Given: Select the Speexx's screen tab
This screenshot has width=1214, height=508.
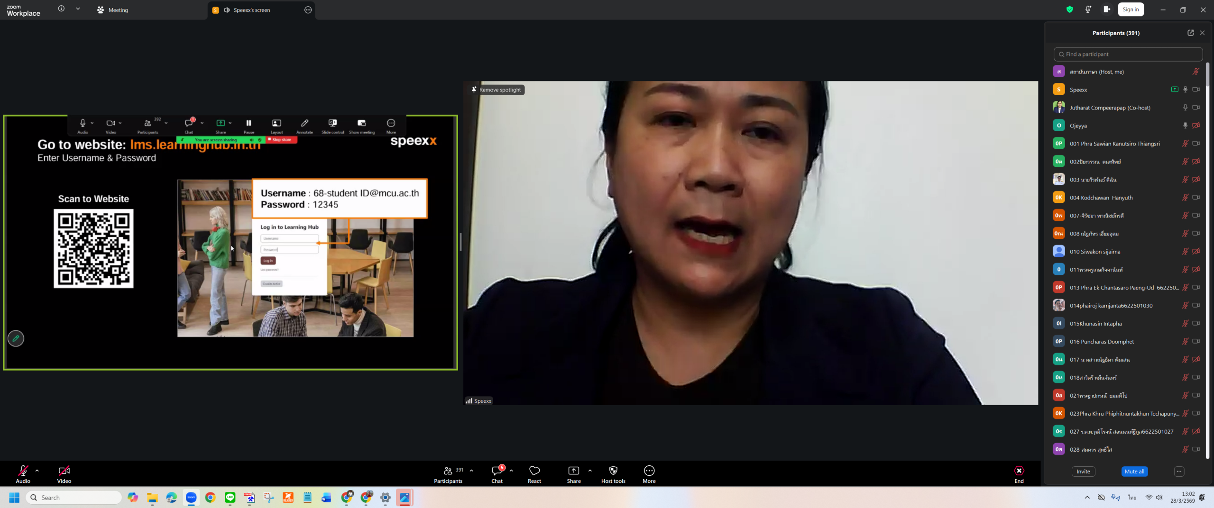Looking at the screenshot, I should (x=251, y=10).
